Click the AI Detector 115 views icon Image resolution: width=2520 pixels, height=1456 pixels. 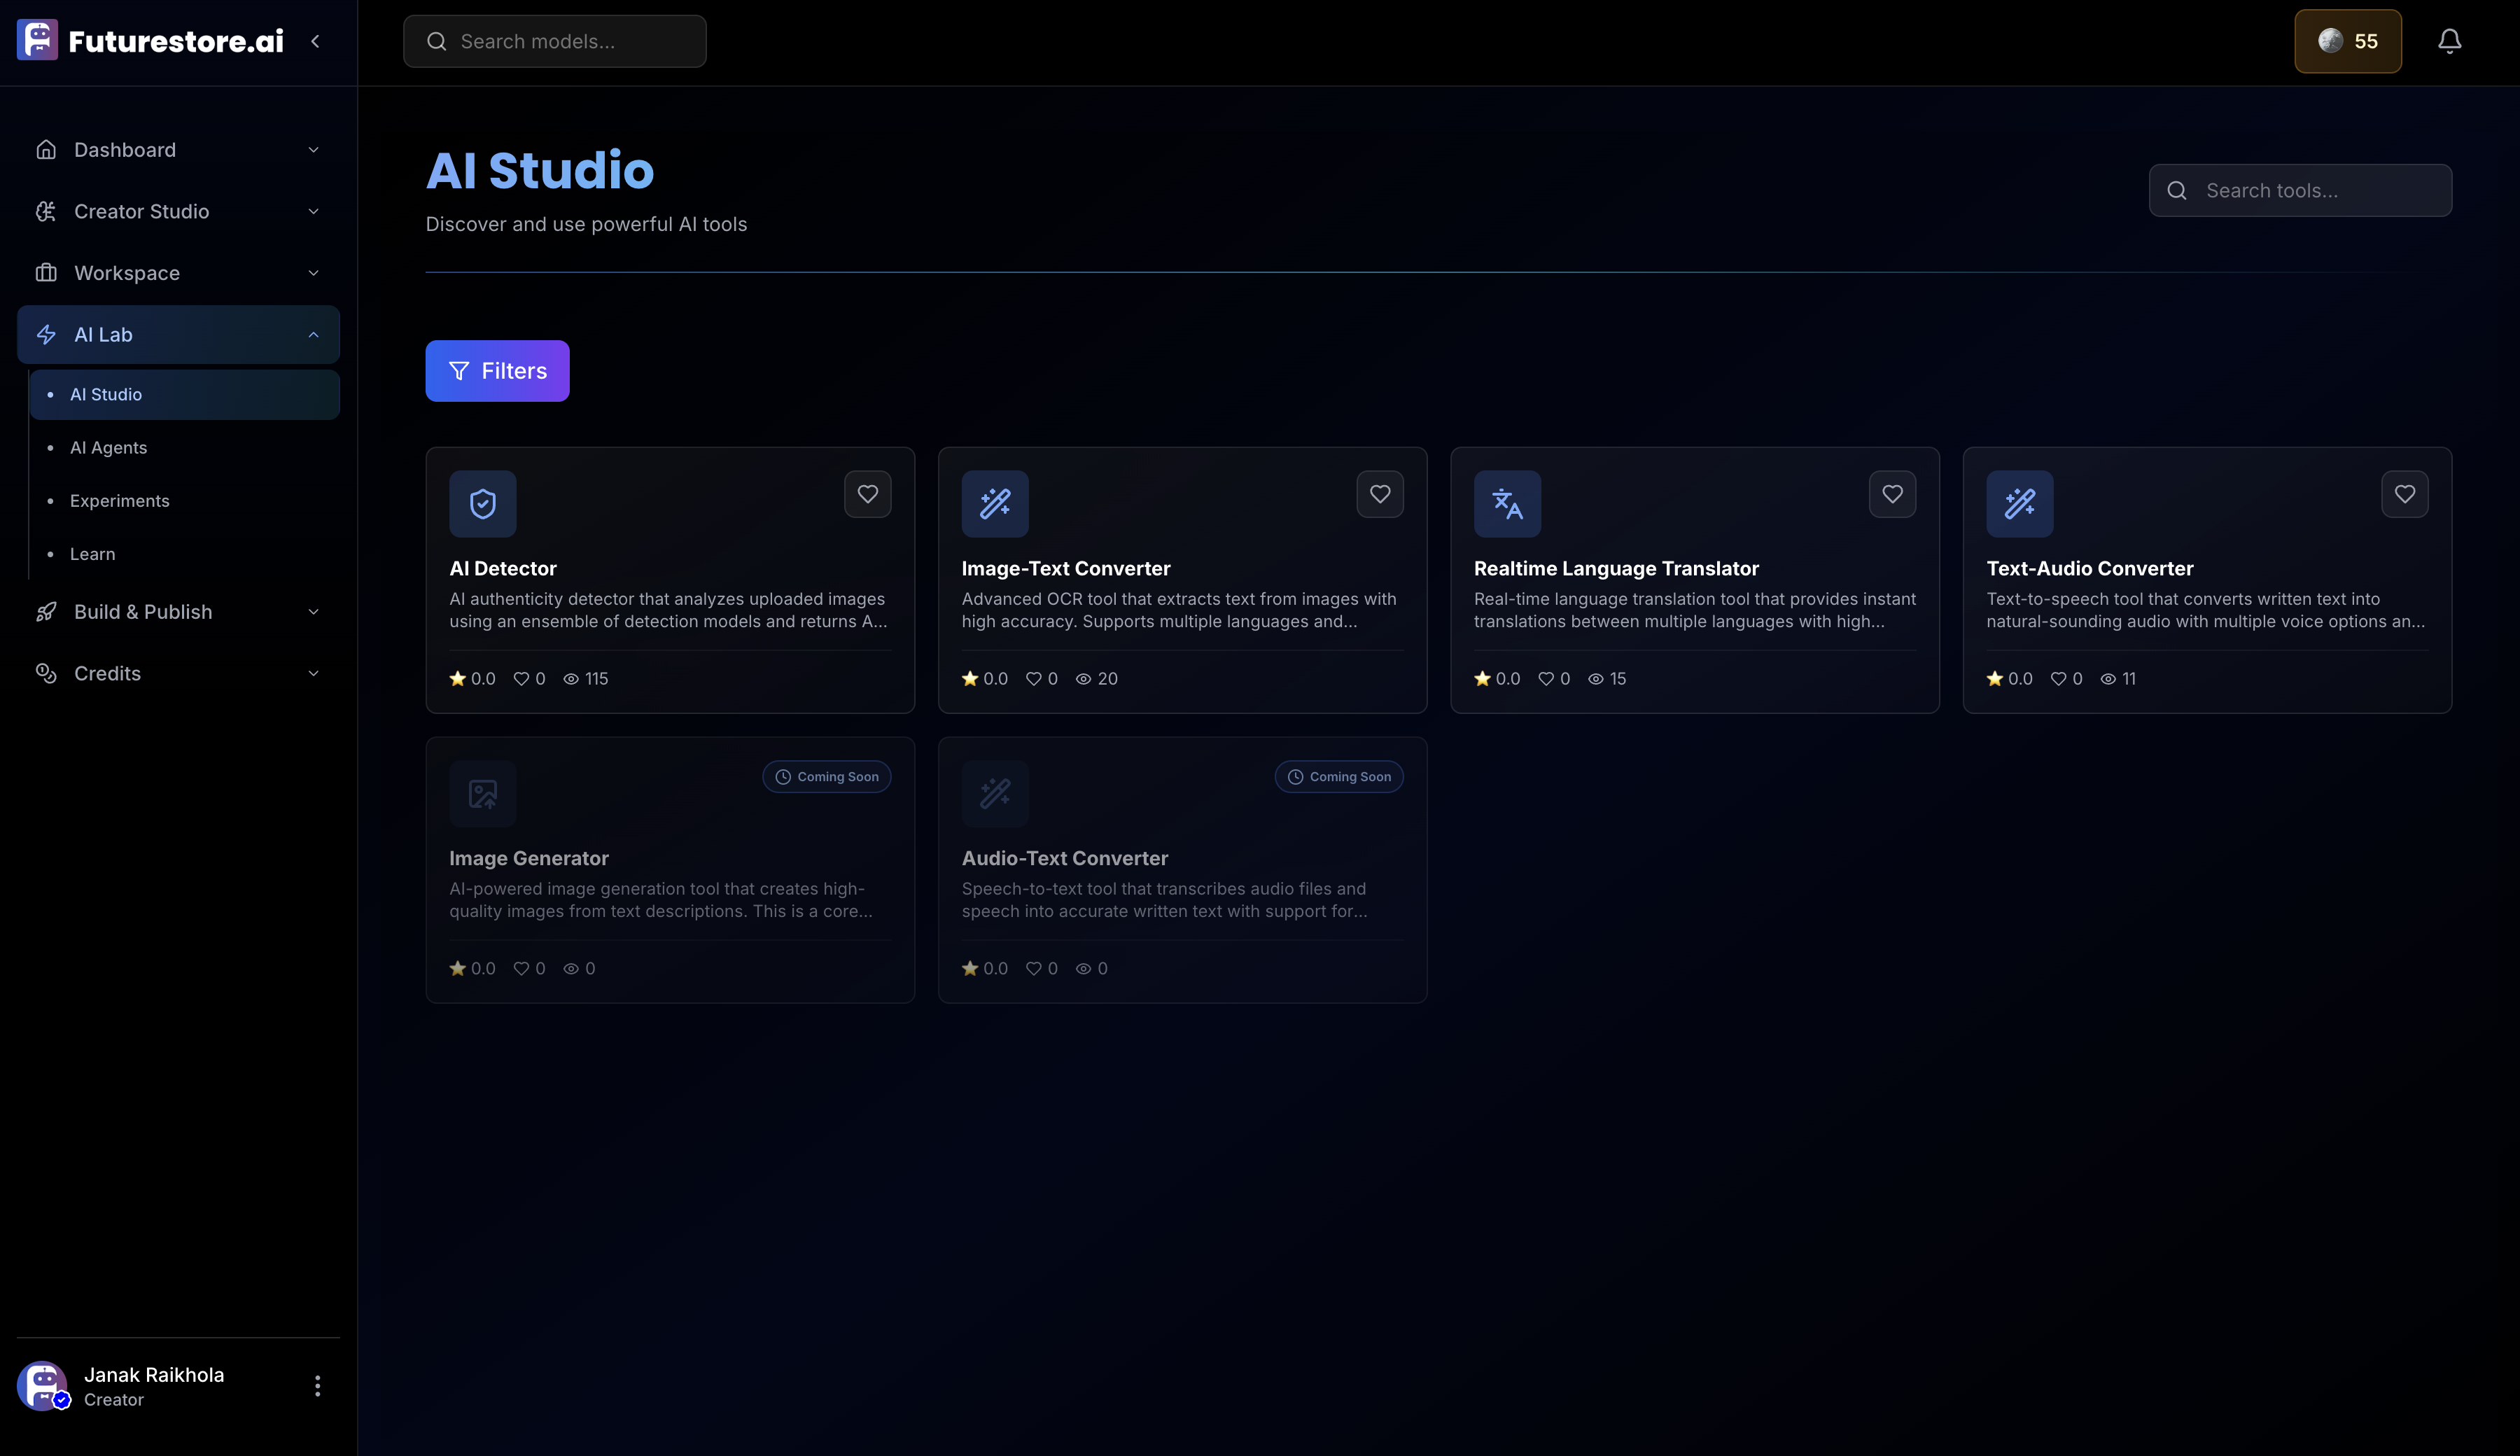coord(571,679)
